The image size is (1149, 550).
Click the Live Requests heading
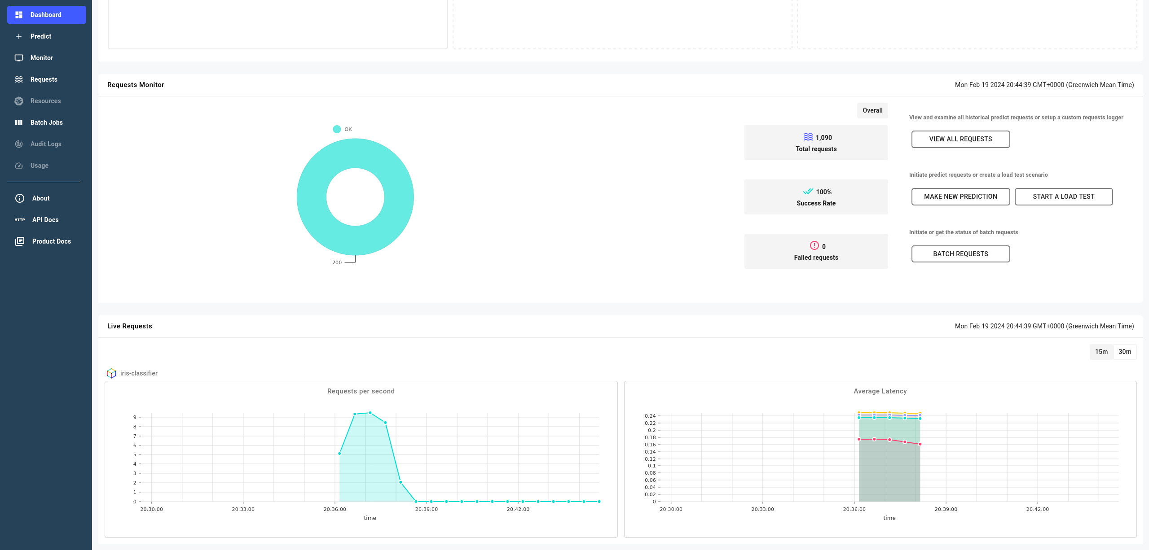click(x=130, y=326)
